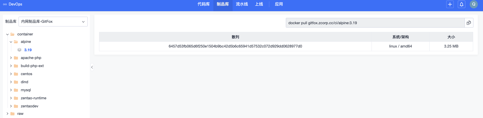Click the zentaodev folder icon
The image size is (483, 118).
pos(16,106)
